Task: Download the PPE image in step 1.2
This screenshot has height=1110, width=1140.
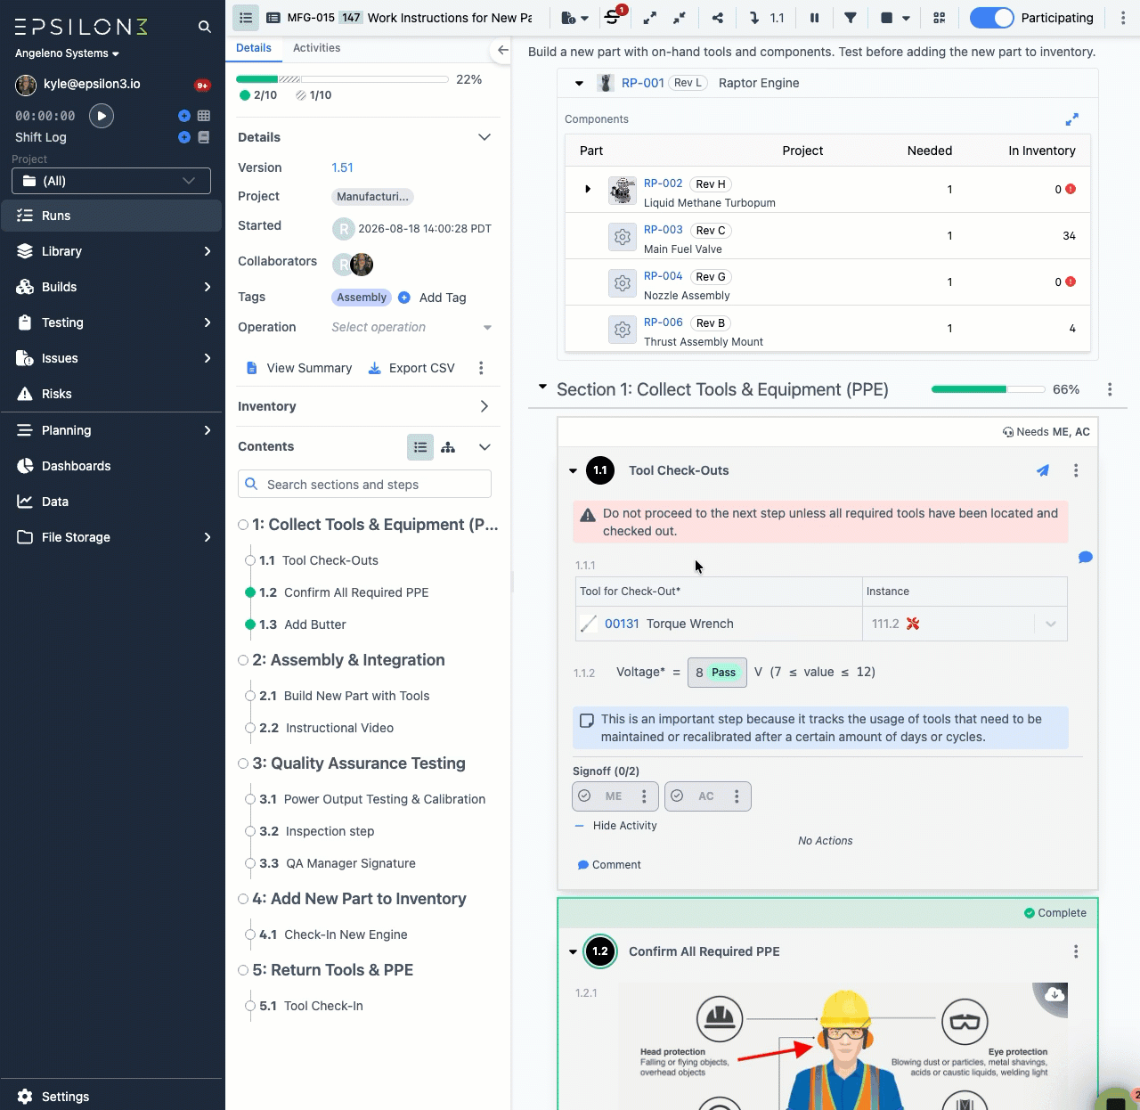Action: pos(1054,995)
